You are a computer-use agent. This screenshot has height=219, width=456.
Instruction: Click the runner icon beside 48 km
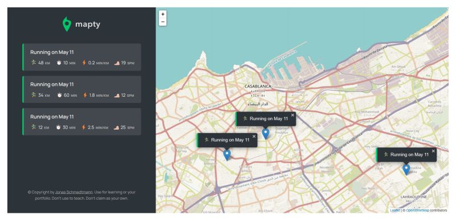coord(34,63)
